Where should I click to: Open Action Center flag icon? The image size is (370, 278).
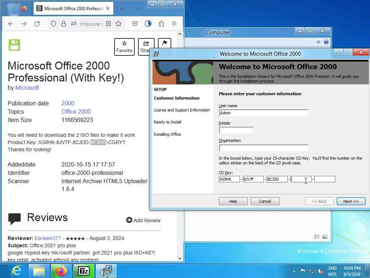303,271
